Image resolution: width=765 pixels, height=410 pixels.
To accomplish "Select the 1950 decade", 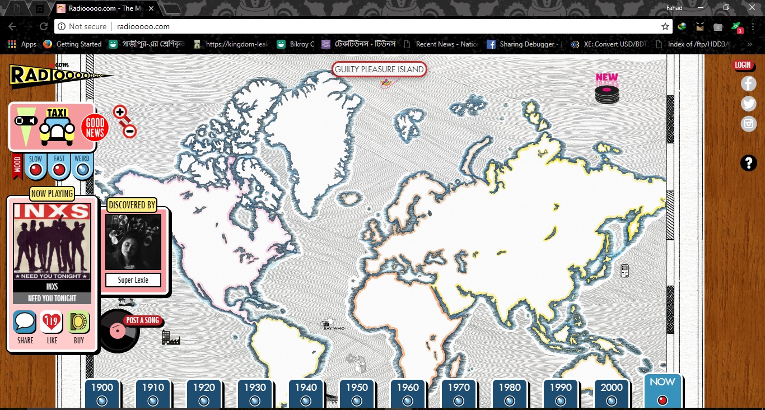I will pyautogui.click(x=357, y=394).
